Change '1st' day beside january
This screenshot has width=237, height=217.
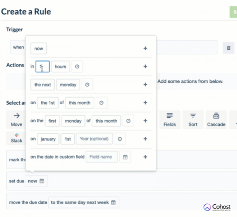click(68, 139)
